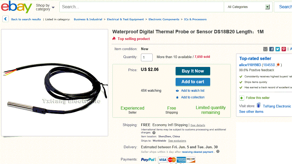Pin this item on Pinterest
Screen dimensions: 292x164
tap(284, 49)
